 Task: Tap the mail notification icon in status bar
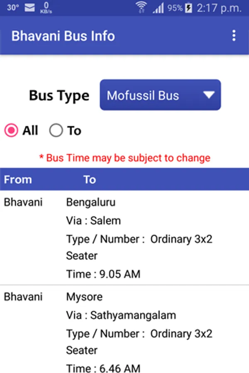coord(30,7)
